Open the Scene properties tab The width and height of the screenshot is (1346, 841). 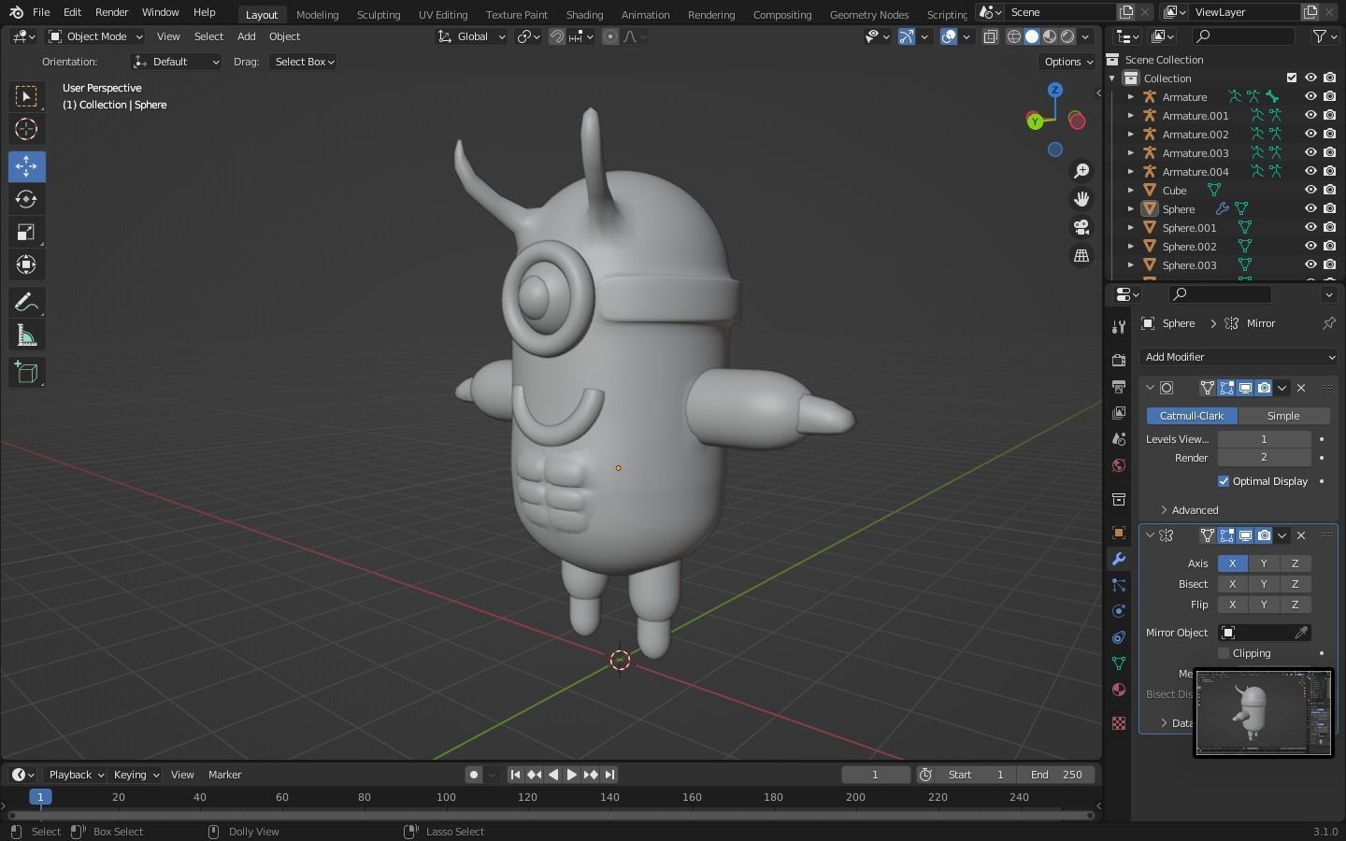click(1118, 438)
